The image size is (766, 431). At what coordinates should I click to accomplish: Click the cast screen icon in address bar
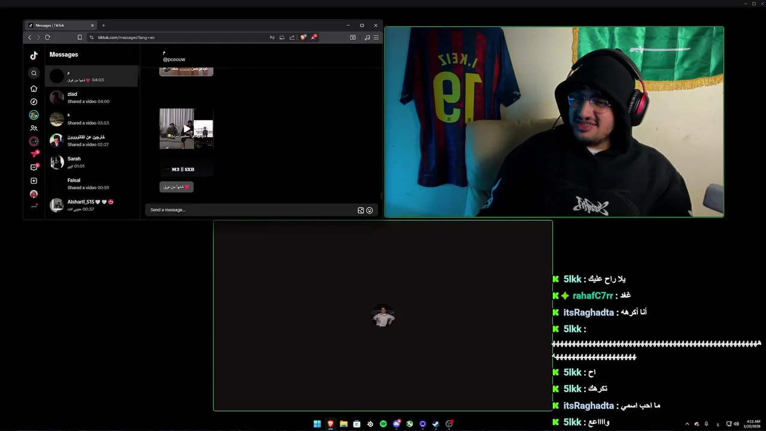point(282,37)
